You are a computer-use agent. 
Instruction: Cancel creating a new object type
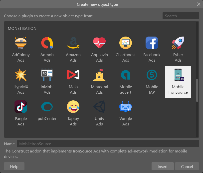click(x=187, y=166)
